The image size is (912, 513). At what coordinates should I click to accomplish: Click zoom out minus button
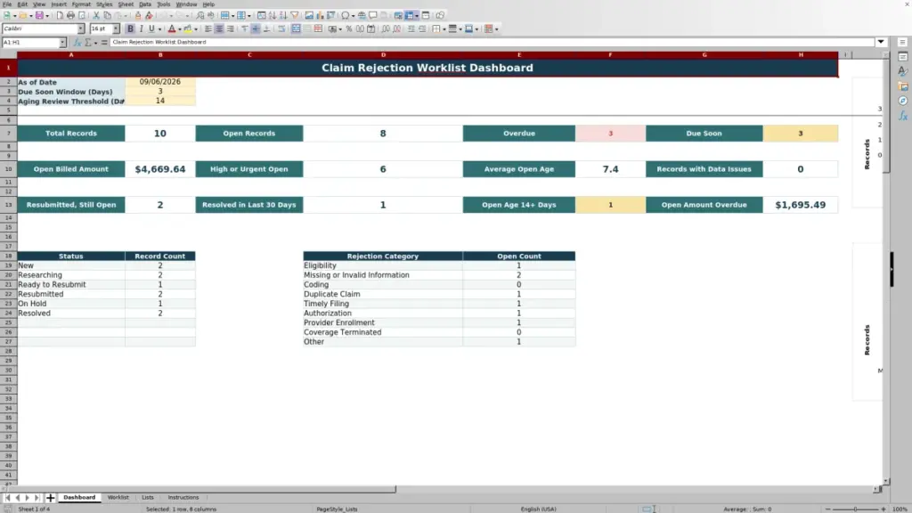tap(828, 509)
